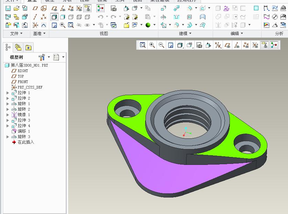Click the Zoom Out magnifier icon
Viewport: 288px width, 214px height.
[x=161, y=45]
